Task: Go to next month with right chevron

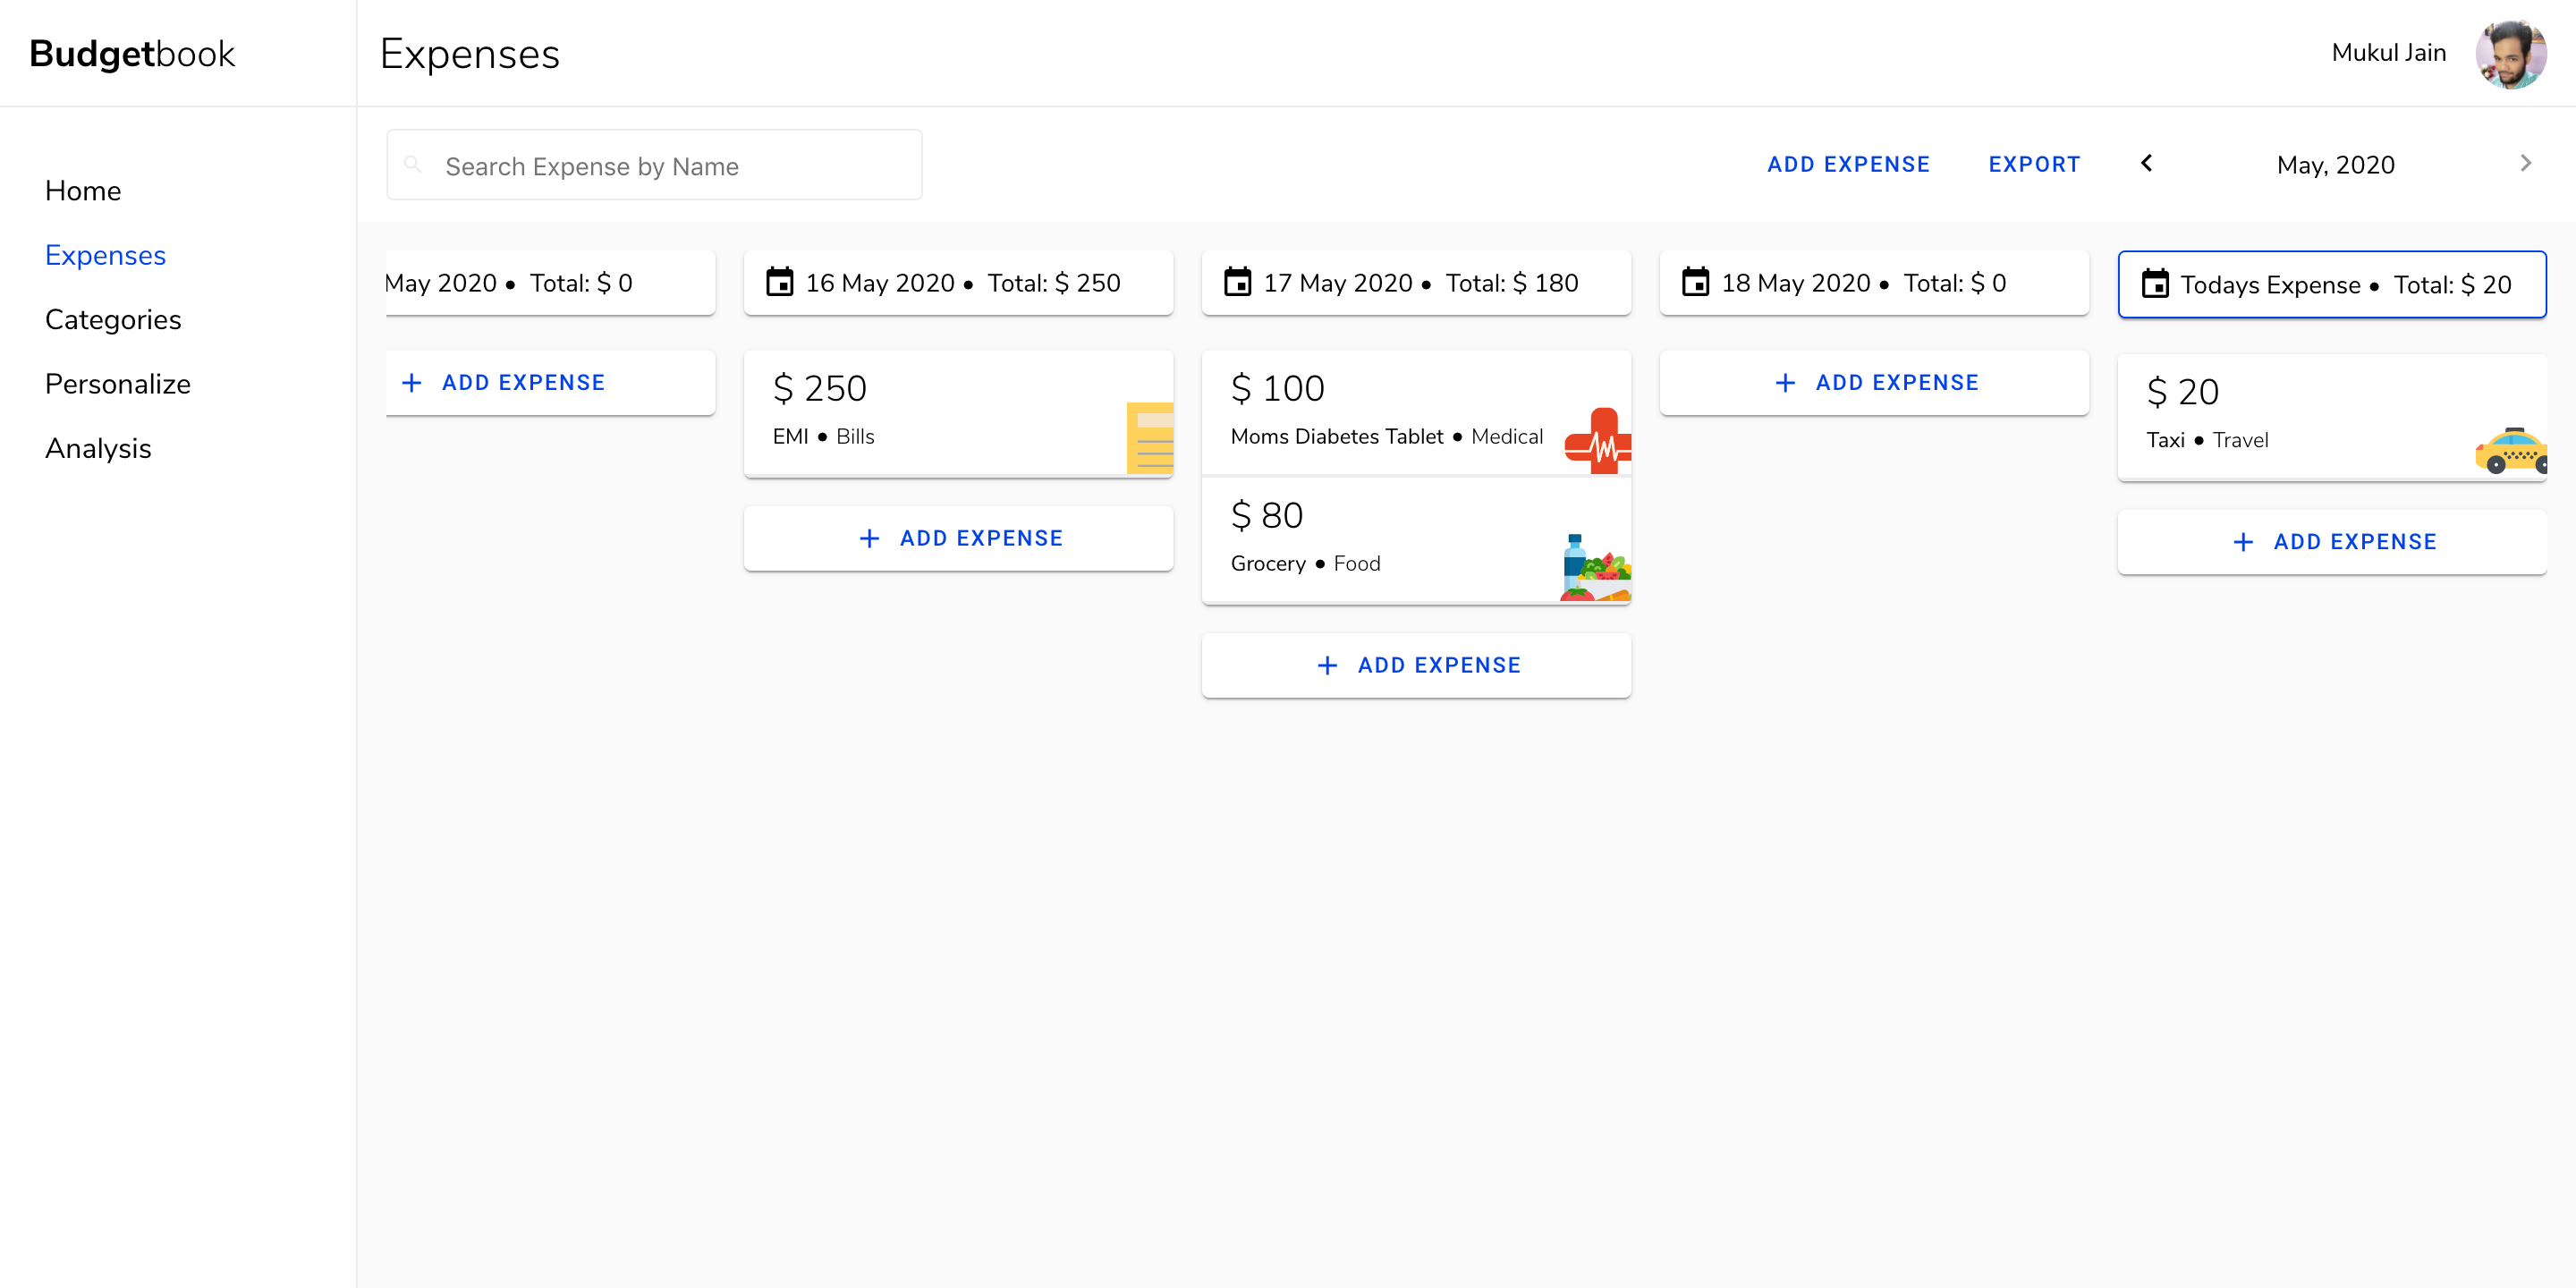Action: (x=2525, y=164)
